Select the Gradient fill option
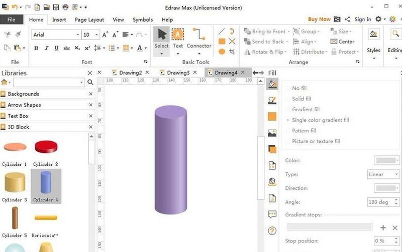The height and width of the screenshot is (252, 402). pos(303,109)
